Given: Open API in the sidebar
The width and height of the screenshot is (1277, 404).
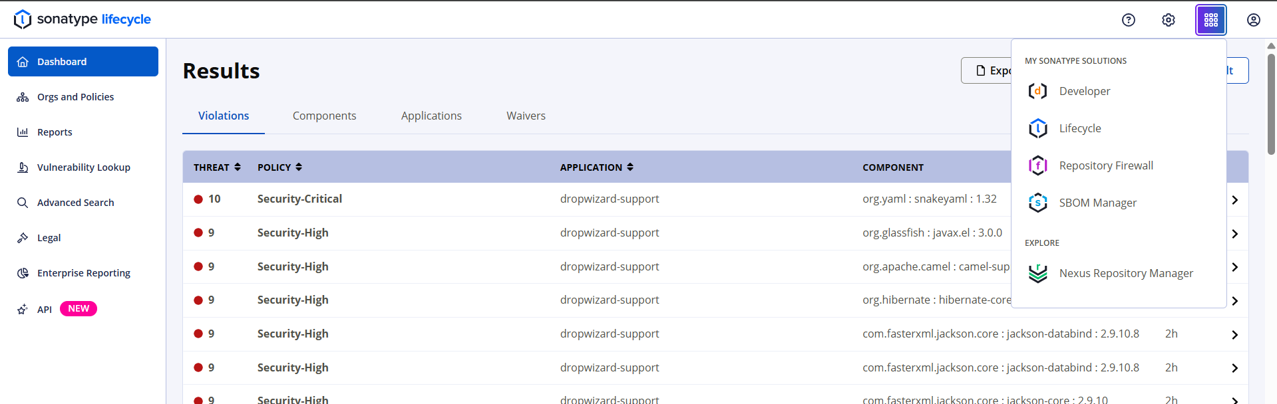Looking at the screenshot, I should [x=83, y=309].
